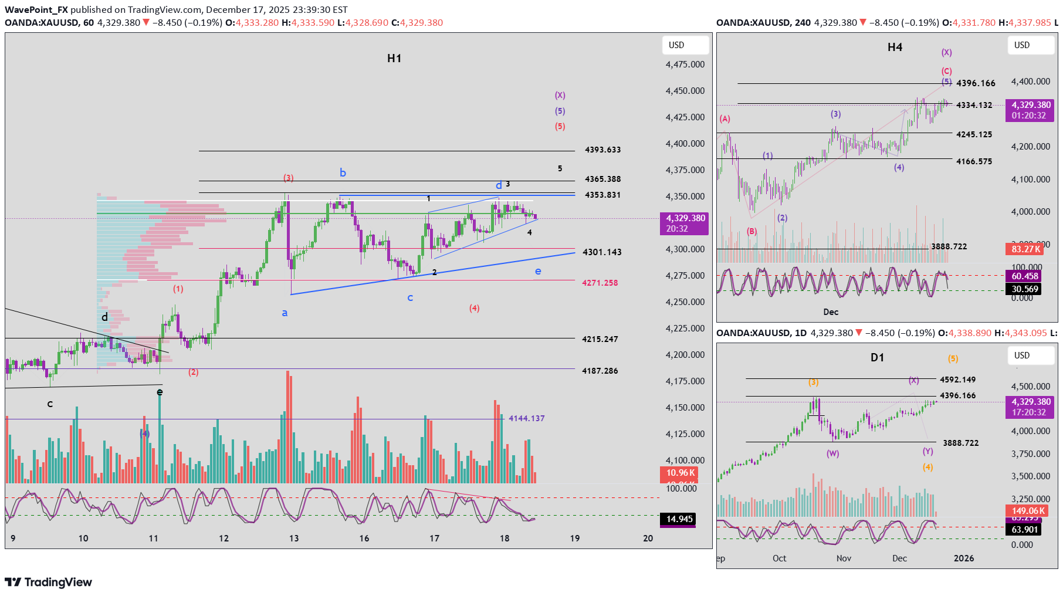
Task: Open the USD currency selector on H1 chart
Action: (x=676, y=45)
